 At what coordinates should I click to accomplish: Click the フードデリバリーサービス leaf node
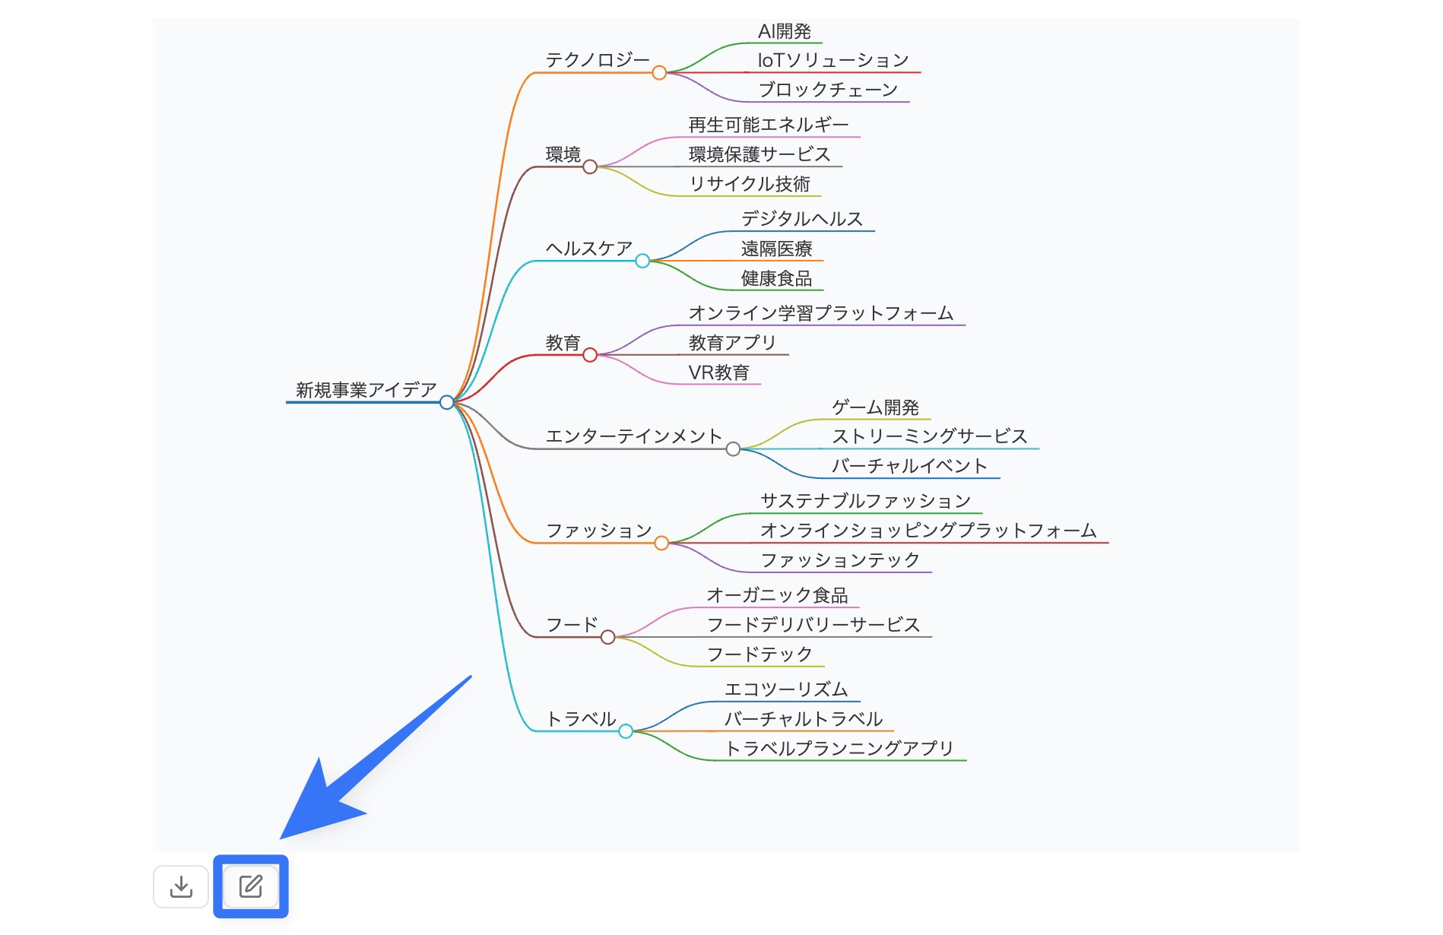pyautogui.click(x=813, y=625)
